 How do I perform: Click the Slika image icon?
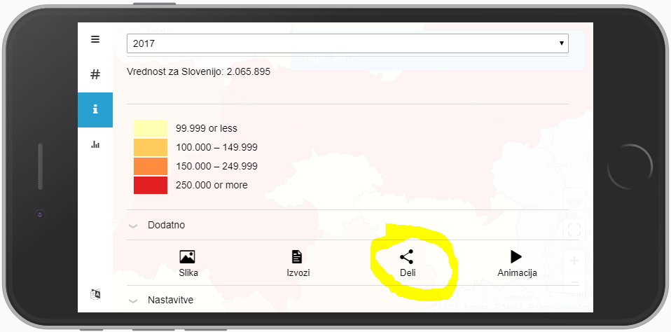coord(188,256)
